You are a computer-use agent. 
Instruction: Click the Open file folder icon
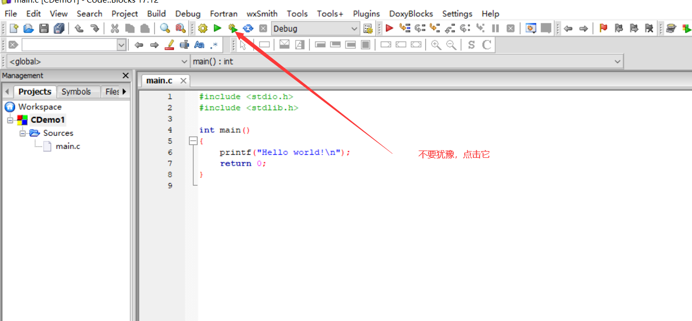pos(29,28)
